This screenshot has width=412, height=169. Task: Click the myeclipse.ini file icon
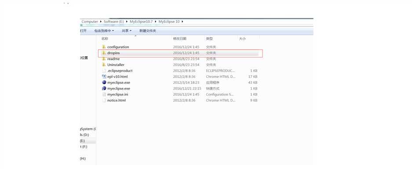(x=104, y=94)
